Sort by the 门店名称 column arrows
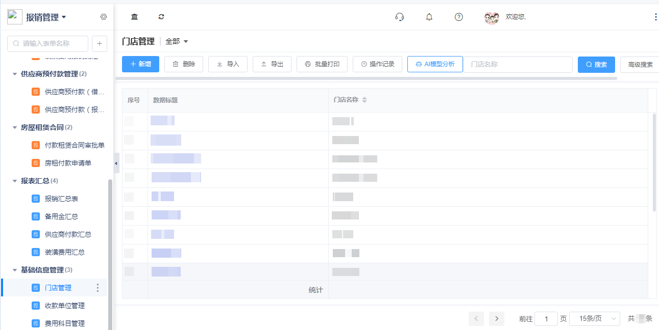Screen dimensions: 659x330 (x=364, y=100)
